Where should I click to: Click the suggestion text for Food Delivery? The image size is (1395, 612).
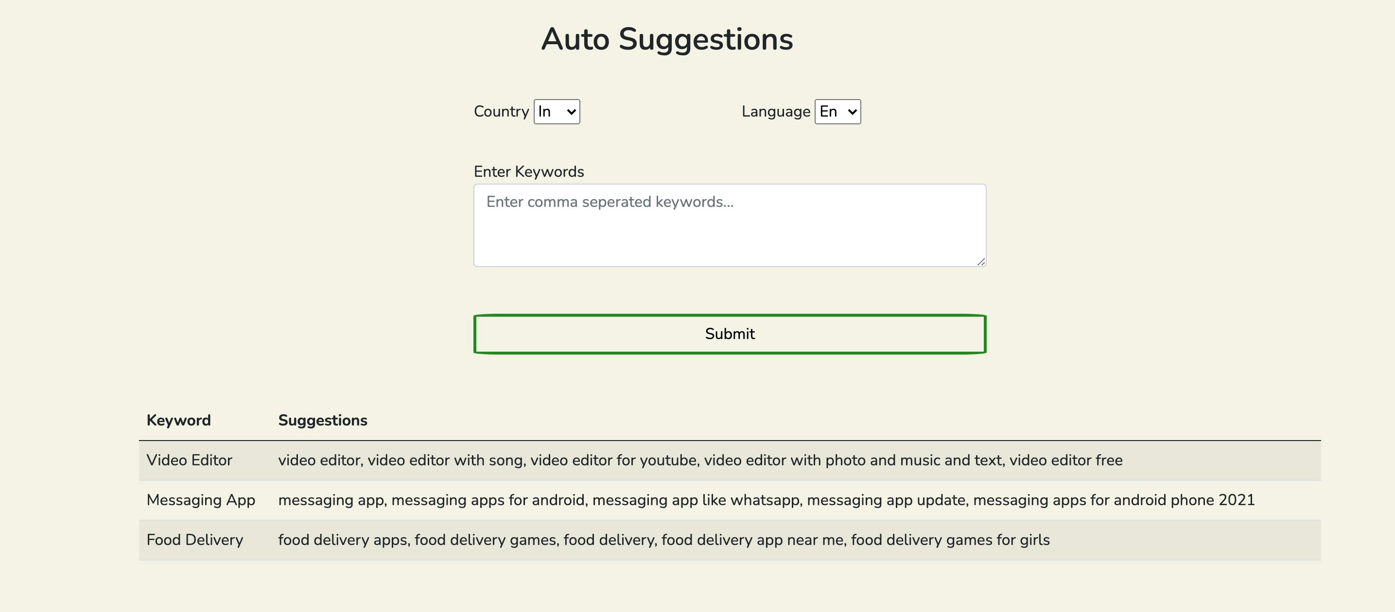tap(663, 540)
